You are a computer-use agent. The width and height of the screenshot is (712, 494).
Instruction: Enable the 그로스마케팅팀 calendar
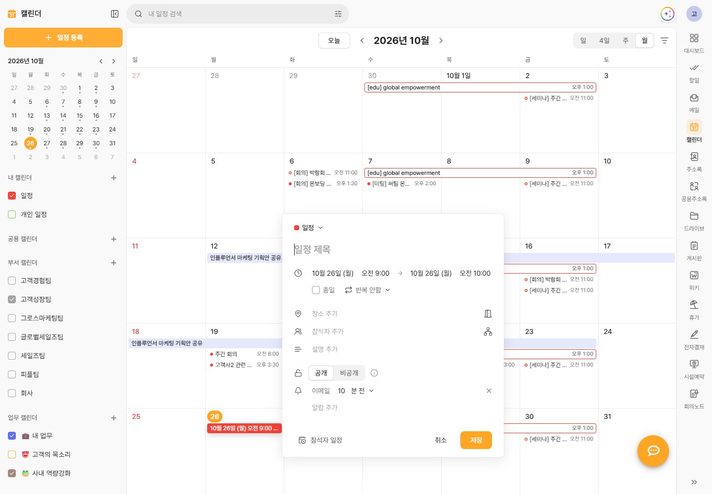click(12, 318)
